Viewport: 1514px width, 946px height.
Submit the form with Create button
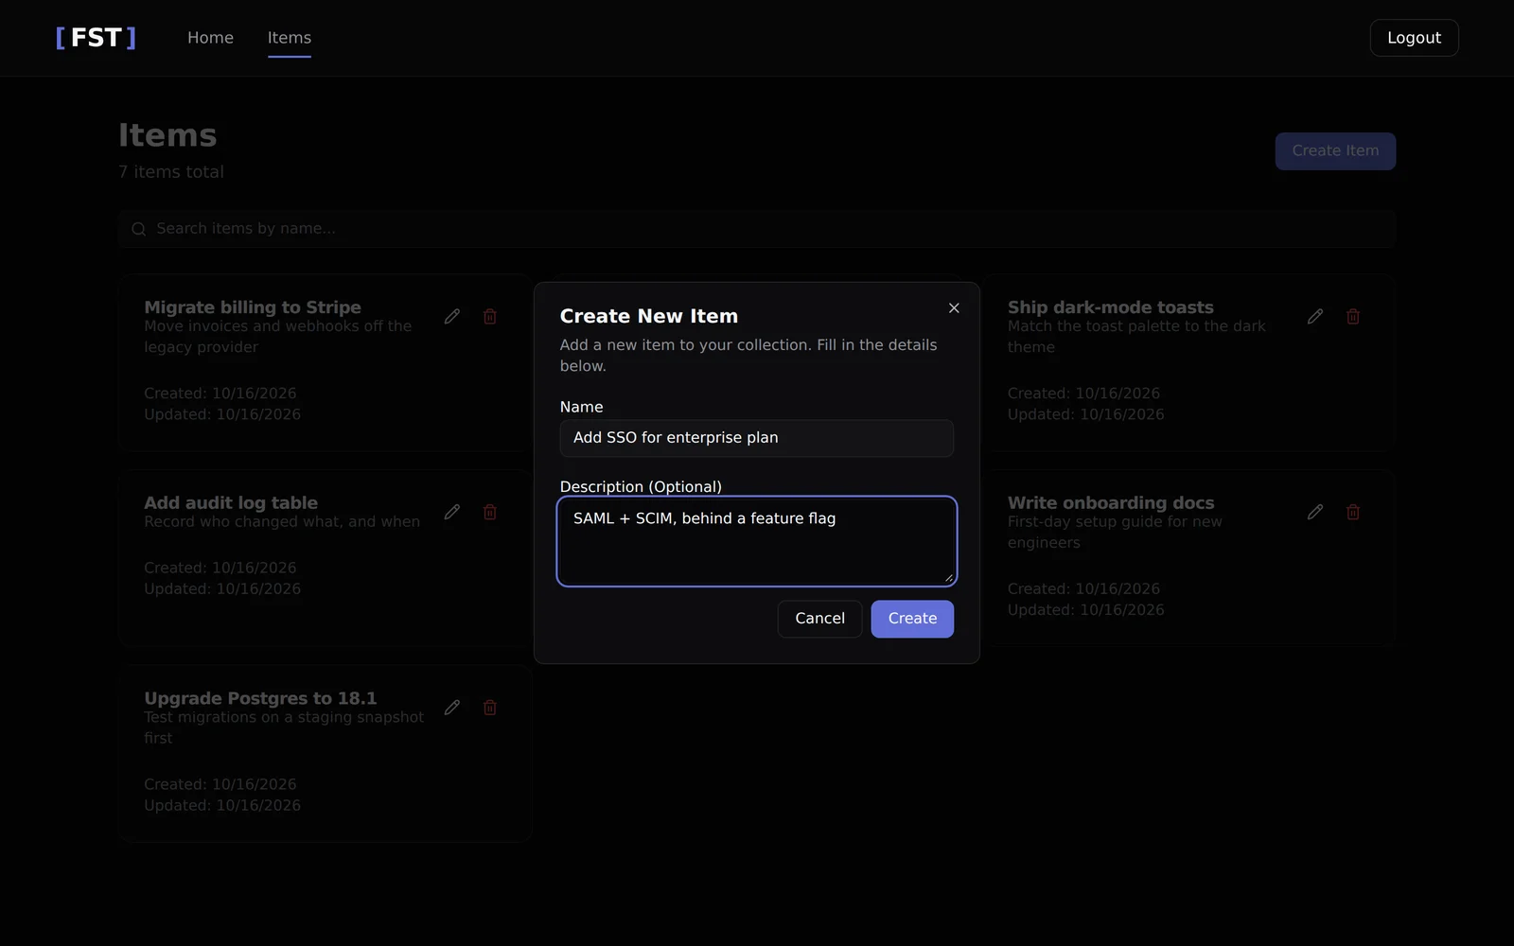tap(912, 619)
